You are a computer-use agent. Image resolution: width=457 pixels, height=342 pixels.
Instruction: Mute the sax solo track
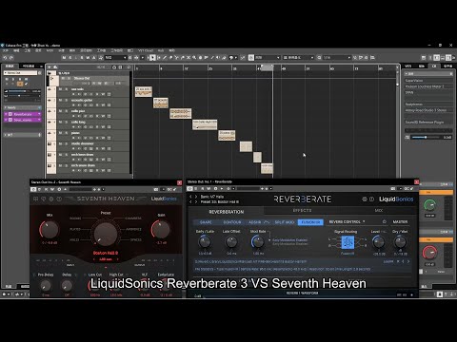tap(61, 89)
